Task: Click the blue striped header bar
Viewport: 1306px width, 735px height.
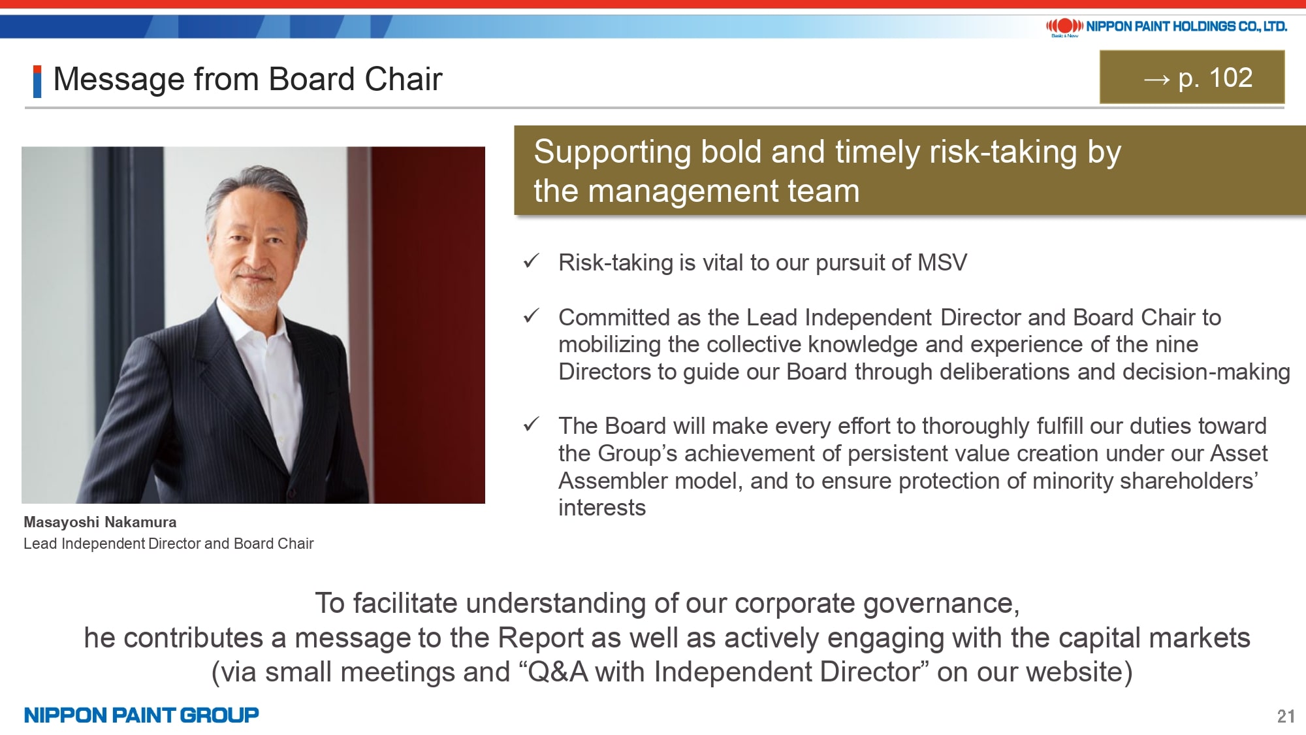Action: (x=522, y=27)
